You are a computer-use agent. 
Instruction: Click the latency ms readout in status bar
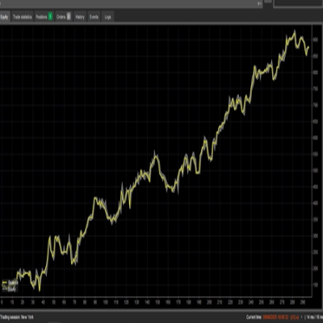tap(314, 317)
